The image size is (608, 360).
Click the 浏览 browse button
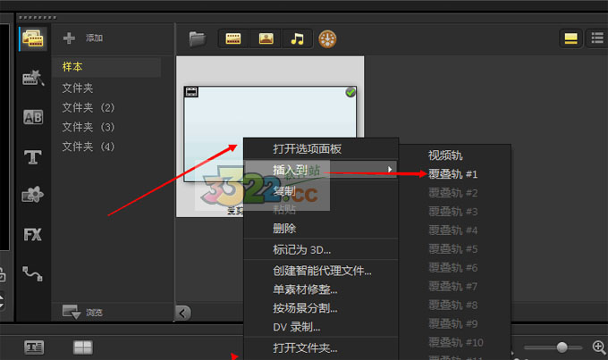[83, 312]
